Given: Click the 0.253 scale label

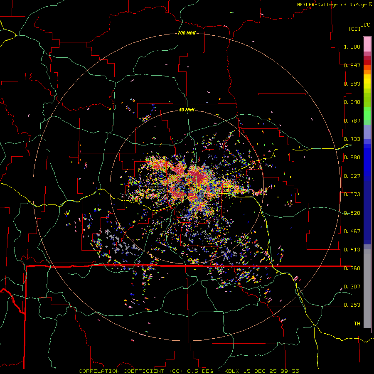Looking at the screenshot, I should point(352,305).
